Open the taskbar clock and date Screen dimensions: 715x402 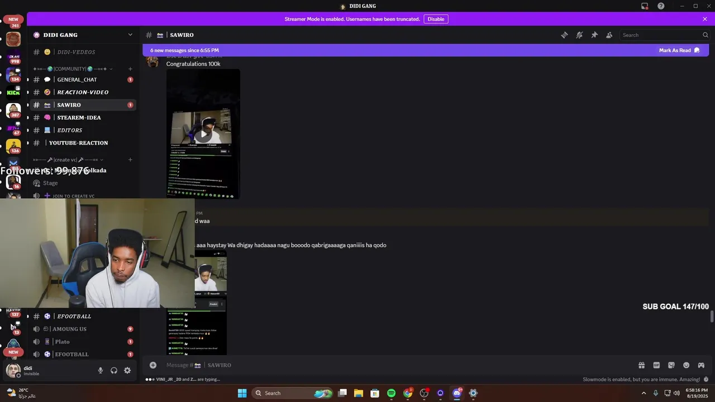pos(696,393)
